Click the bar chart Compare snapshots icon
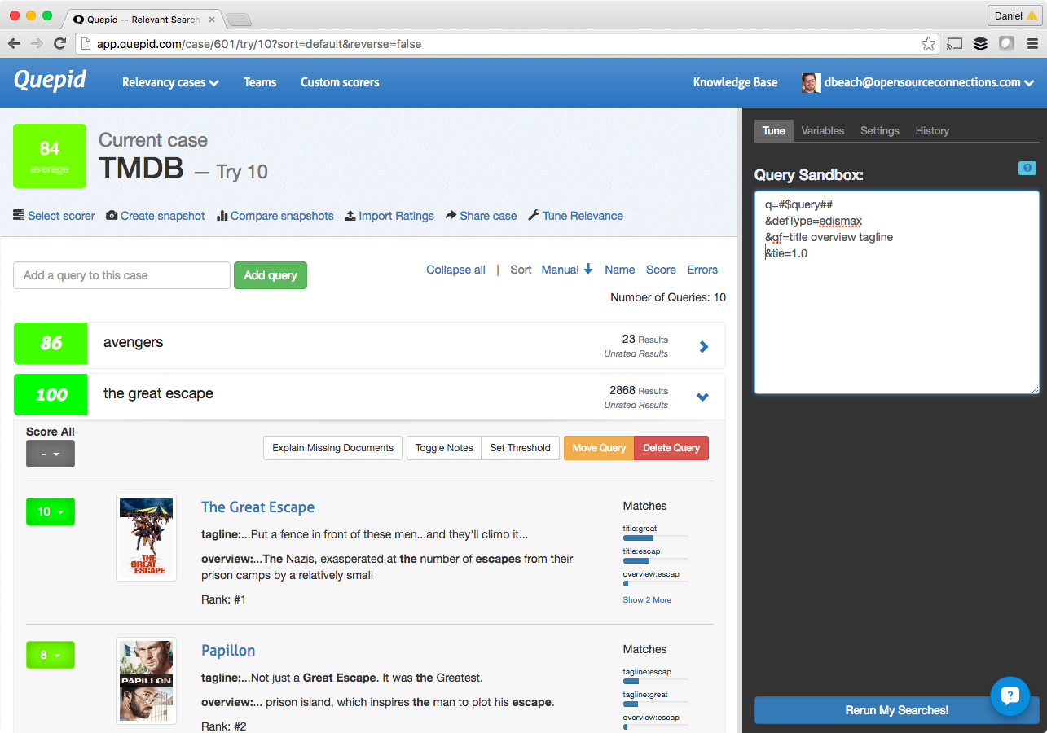Viewport: 1047px width, 733px height. pos(222,216)
